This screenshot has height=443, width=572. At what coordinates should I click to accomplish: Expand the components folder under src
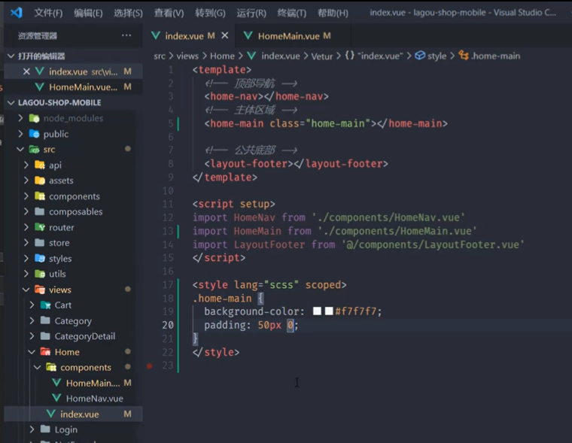coord(26,196)
